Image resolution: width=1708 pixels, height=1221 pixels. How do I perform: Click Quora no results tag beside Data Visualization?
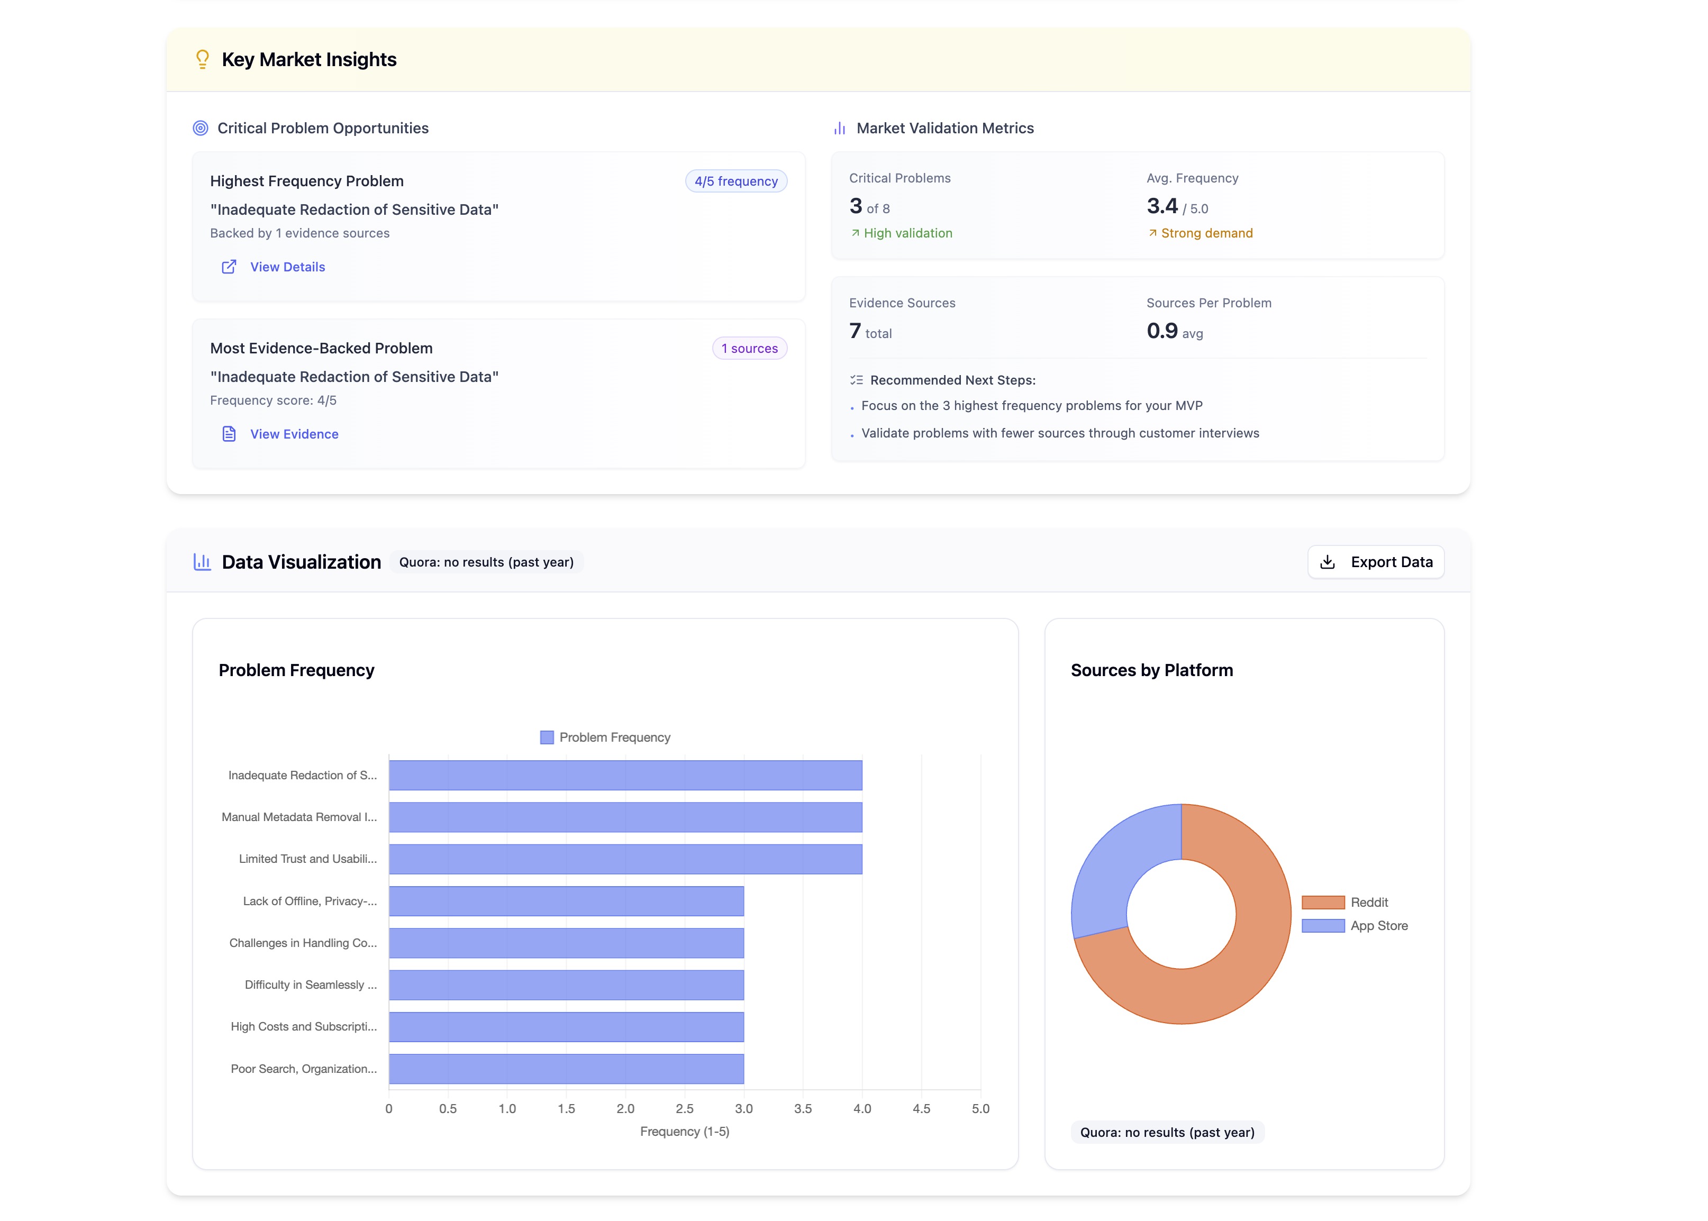point(486,562)
